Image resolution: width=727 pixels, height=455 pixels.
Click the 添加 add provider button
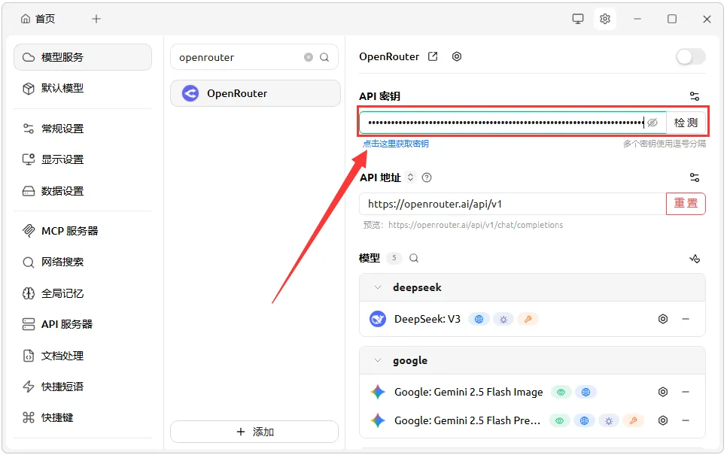click(254, 432)
